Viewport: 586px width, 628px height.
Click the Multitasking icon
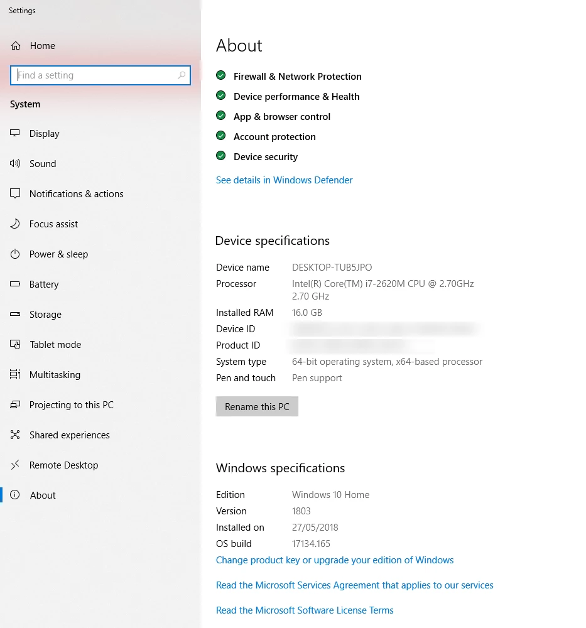(15, 374)
